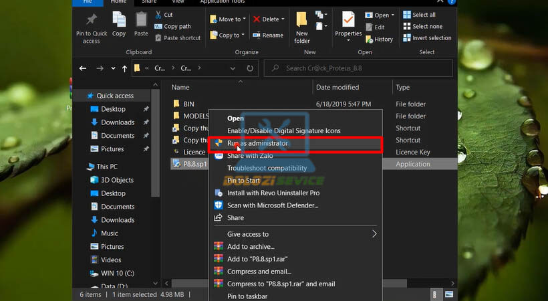Select Run as administrator in context menu
The height and width of the screenshot is (301, 548).
257,143
